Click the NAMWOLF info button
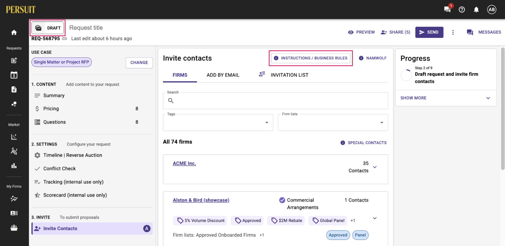Image resolution: width=505 pixels, height=246 pixels. [372, 58]
